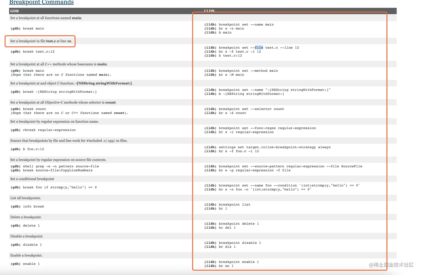Screen dimensions: 421x275
Task: Click '(gdb) shell grep -e -n pattern source-file' command
Action: coord(55,166)
